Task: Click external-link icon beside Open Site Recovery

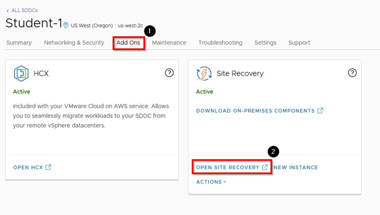Action: 265,167
